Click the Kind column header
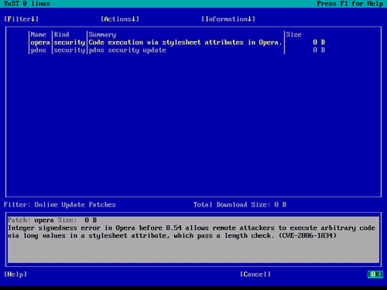 tap(62, 35)
